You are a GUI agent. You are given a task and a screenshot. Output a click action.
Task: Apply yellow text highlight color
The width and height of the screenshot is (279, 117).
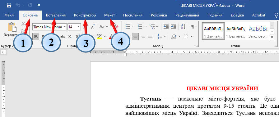point(99,36)
